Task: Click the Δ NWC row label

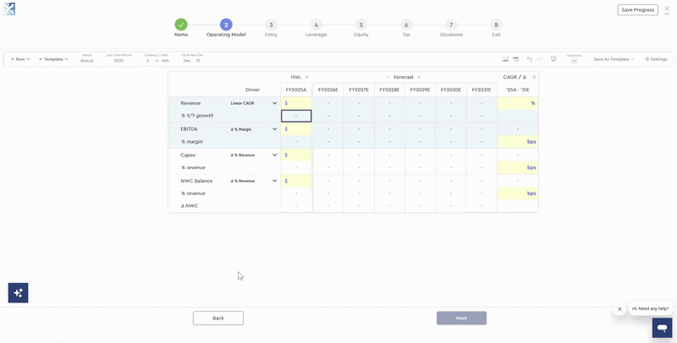Action: coord(189,206)
